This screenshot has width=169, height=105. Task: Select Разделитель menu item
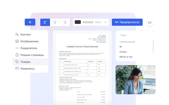coord(30,48)
